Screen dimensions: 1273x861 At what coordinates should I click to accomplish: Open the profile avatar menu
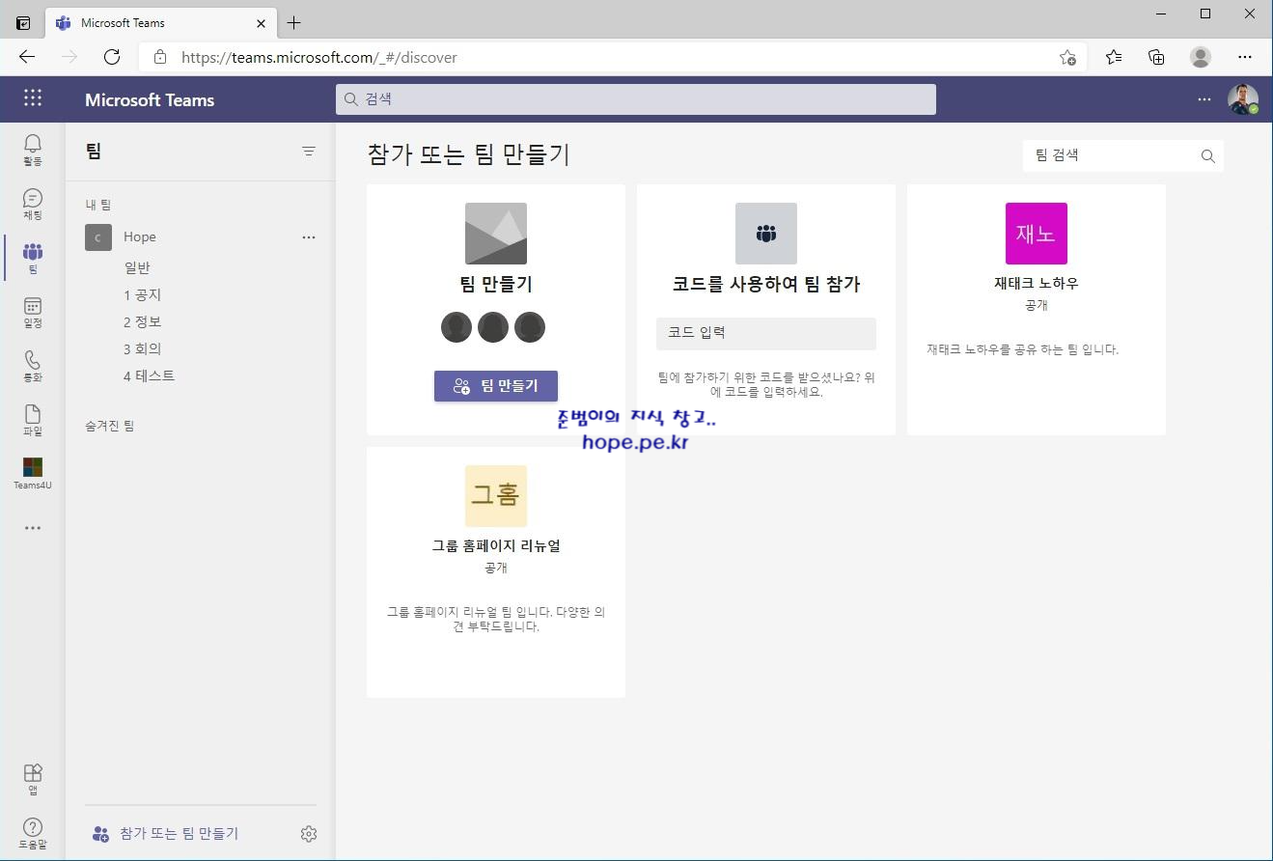pyautogui.click(x=1243, y=98)
